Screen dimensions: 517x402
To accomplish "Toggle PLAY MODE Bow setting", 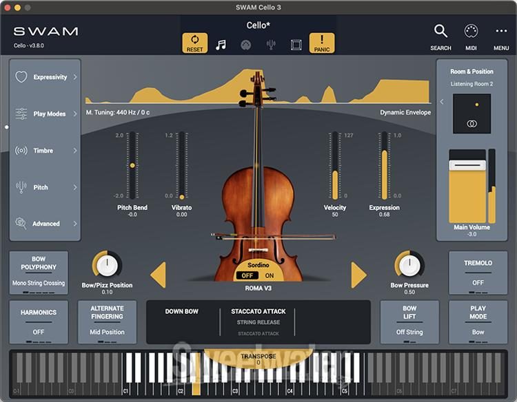I will click(x=478, y=322).
